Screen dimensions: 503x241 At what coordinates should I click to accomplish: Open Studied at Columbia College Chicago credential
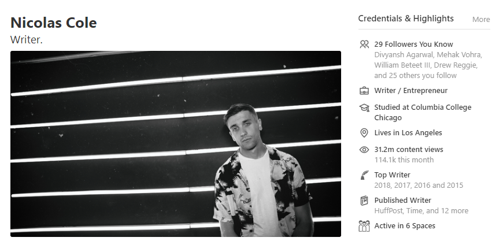point(423,113)
